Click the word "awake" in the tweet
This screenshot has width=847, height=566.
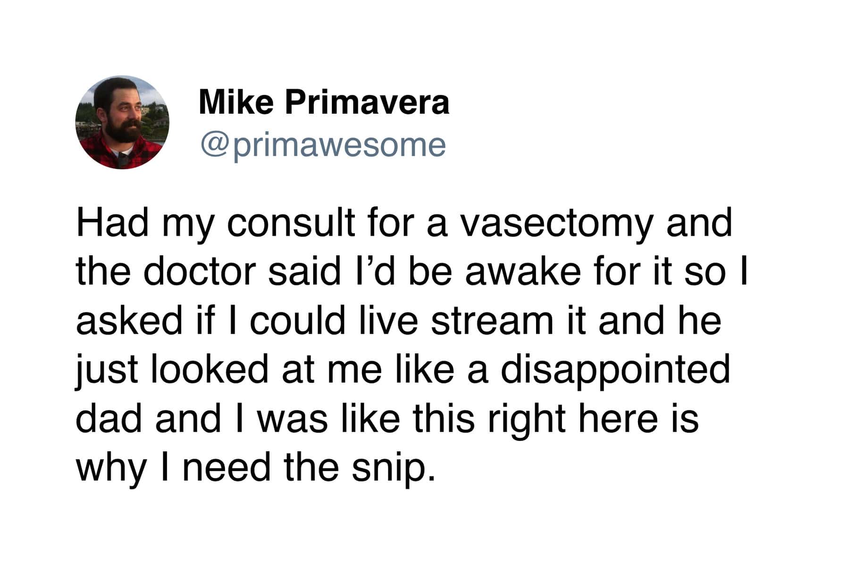point(523,272)
